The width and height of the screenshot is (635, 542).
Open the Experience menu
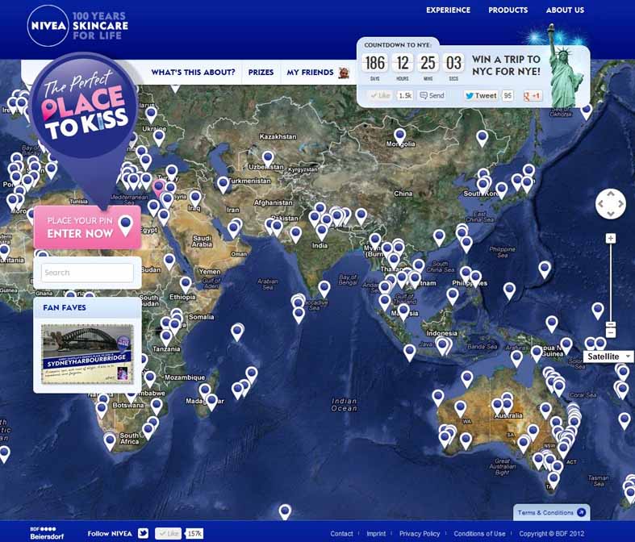448,10
